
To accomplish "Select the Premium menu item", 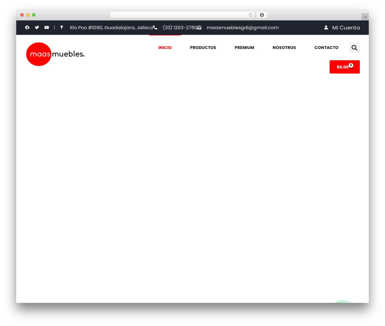I will (244, 48).
